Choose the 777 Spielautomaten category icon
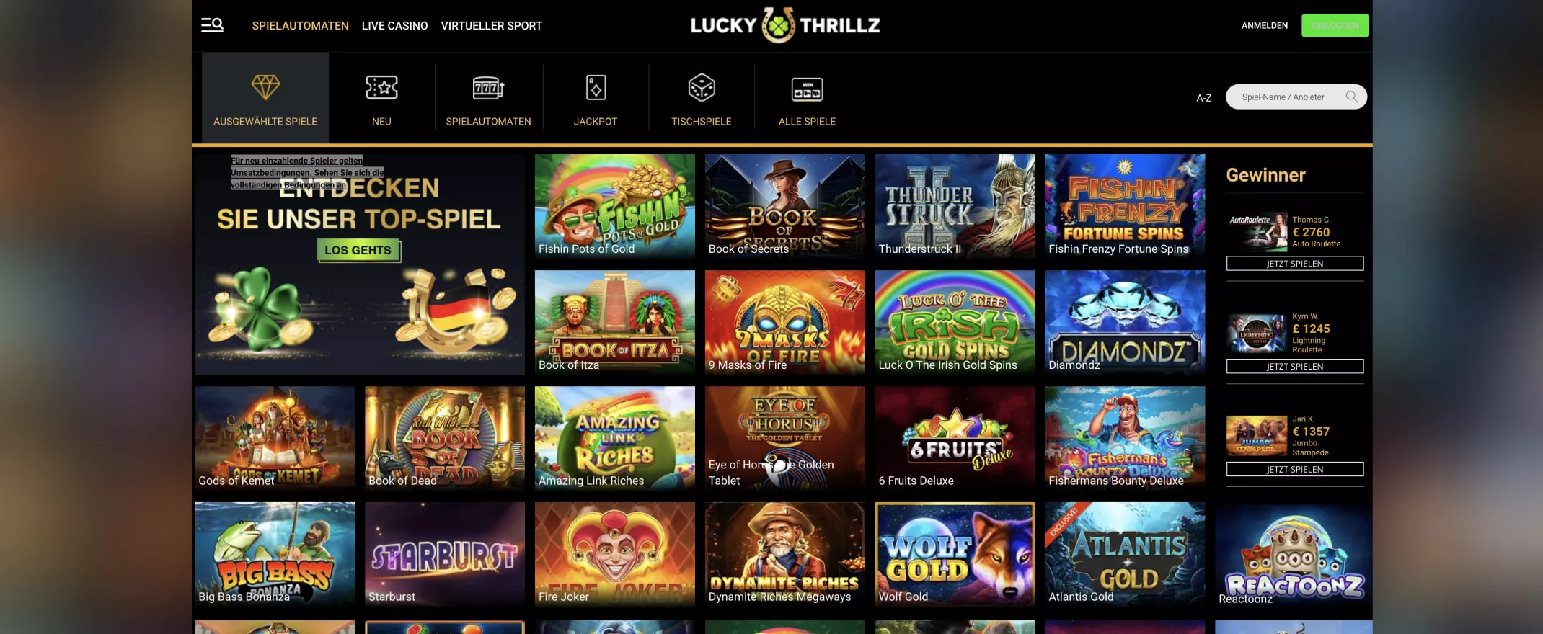The width and height of the screenshot is (1543, 634). tap(488, 88)
